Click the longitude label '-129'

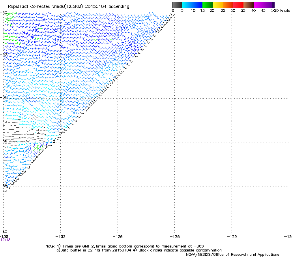[118, 237]
